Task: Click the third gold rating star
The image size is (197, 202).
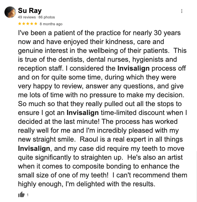Action: [28, 24]
